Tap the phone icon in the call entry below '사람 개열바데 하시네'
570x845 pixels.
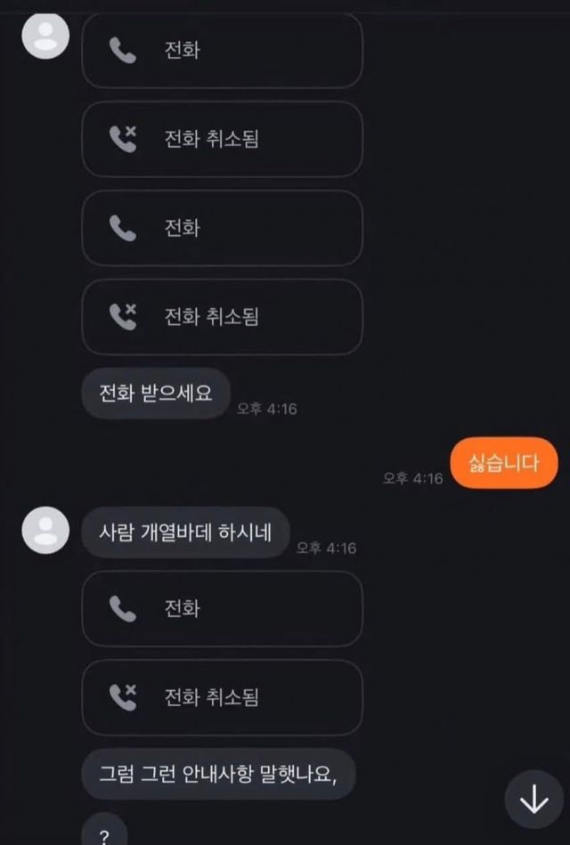pyautogui.click(x=123, y=608)
